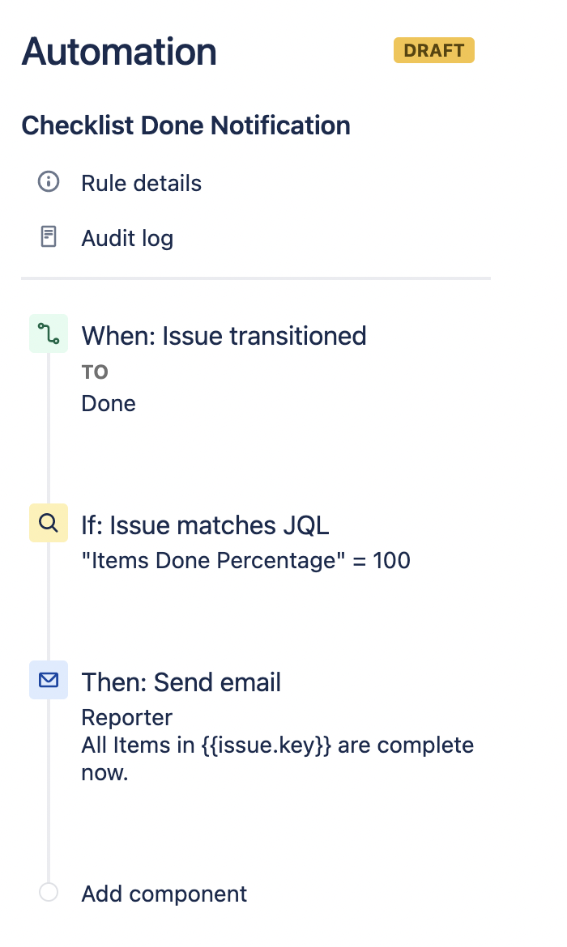Screen dimensions: 567x947
Task: Open Rule details
Action: pos(141,183)
